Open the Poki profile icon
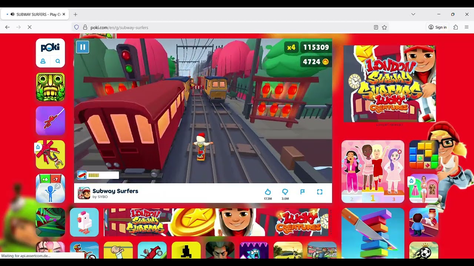 43,61
